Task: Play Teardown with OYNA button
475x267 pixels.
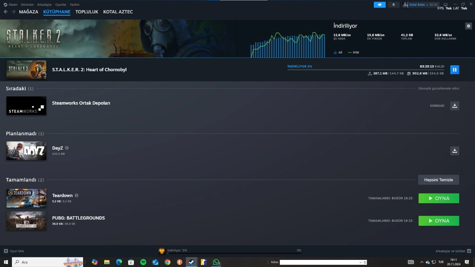Action: tap(439, 198)
